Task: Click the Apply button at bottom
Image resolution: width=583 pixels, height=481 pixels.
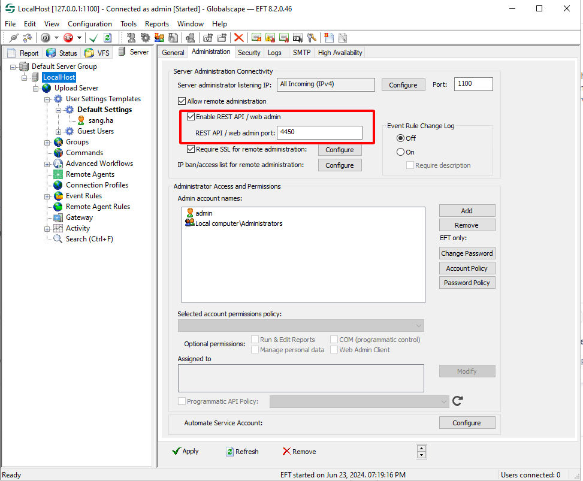Action: 186,451
